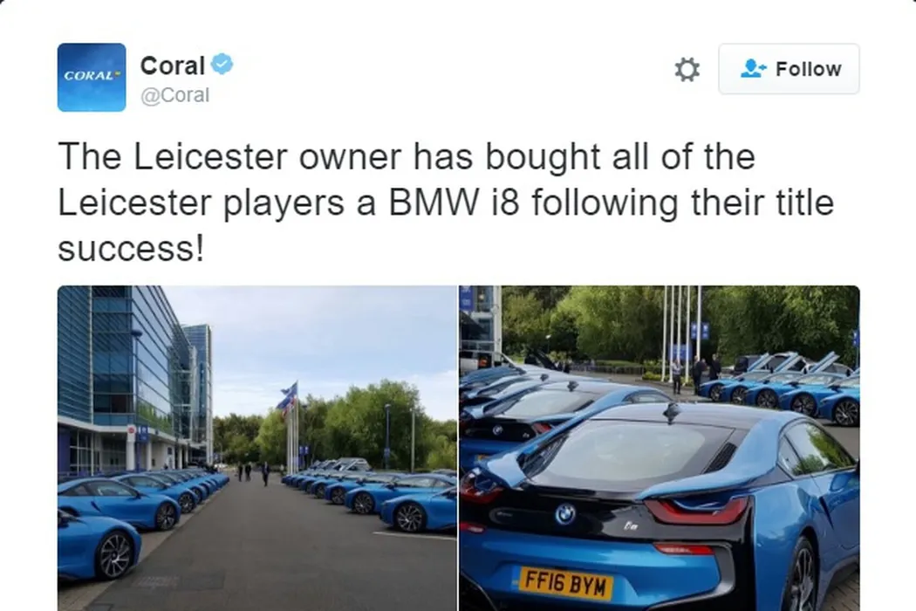This screenshot has height=611, width=916.
Task: Click the flag in the left photo
Action: click(x=289, y=395)
